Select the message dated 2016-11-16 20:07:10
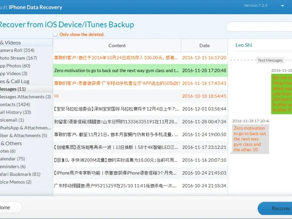 point(141,160)
